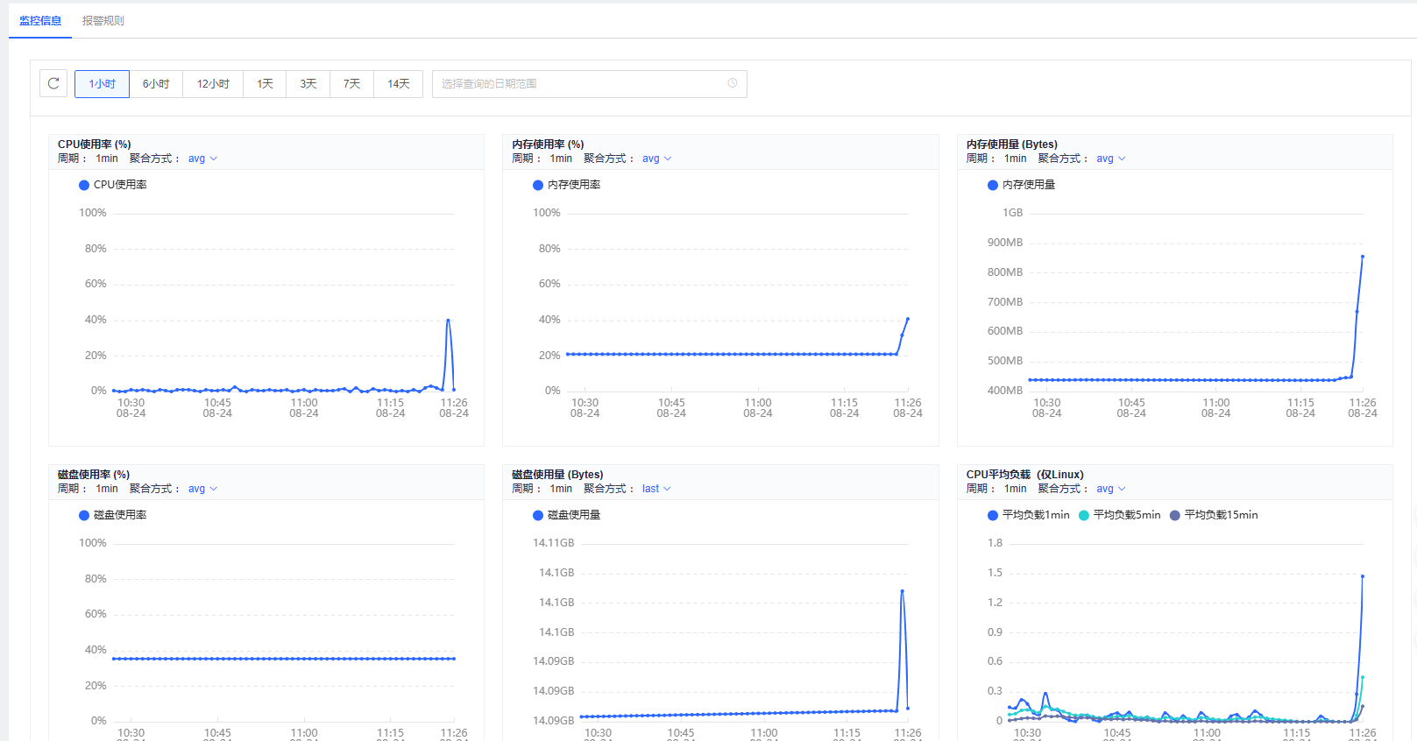Expand 磁盘使用量 aggregation last dropdown
The height and width of the screenshot is (741, 1417).
tap(655, 489)
